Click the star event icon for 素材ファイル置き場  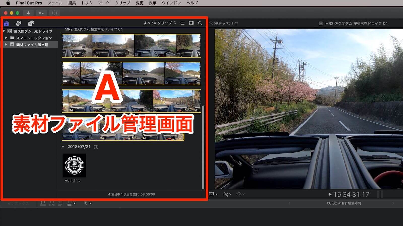(x=12, y=45)
